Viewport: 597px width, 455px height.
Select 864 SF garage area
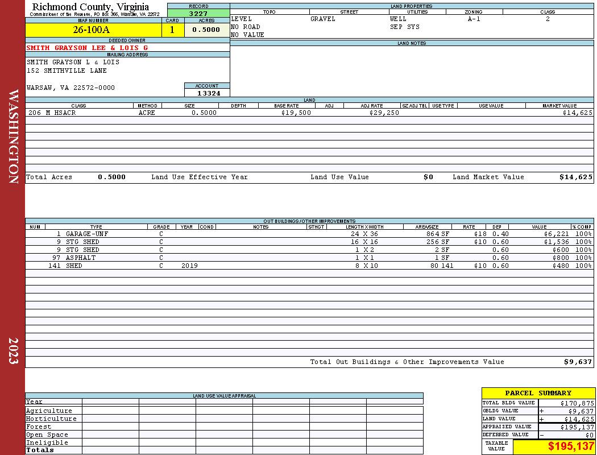tap(438, 234)
